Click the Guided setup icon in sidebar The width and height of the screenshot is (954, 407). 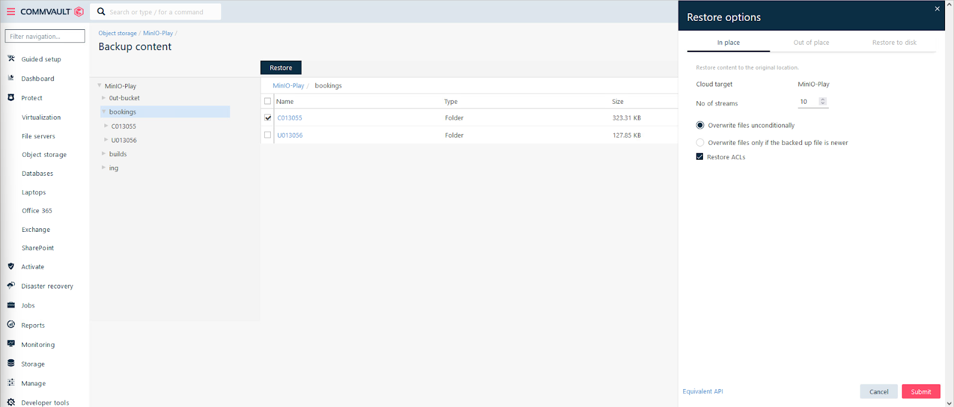(x=11, y=58)
